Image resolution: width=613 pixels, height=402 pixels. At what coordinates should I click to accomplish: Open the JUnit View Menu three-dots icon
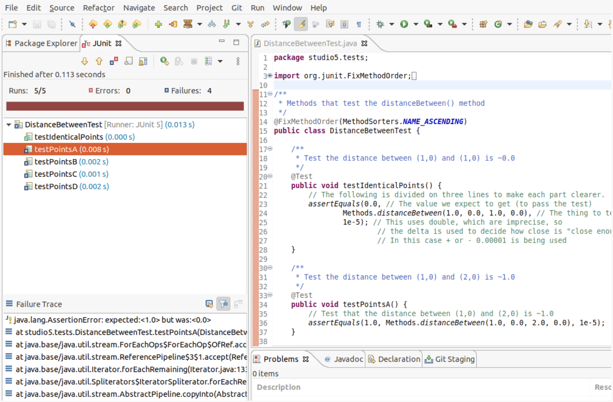click(x=238, y=61)
